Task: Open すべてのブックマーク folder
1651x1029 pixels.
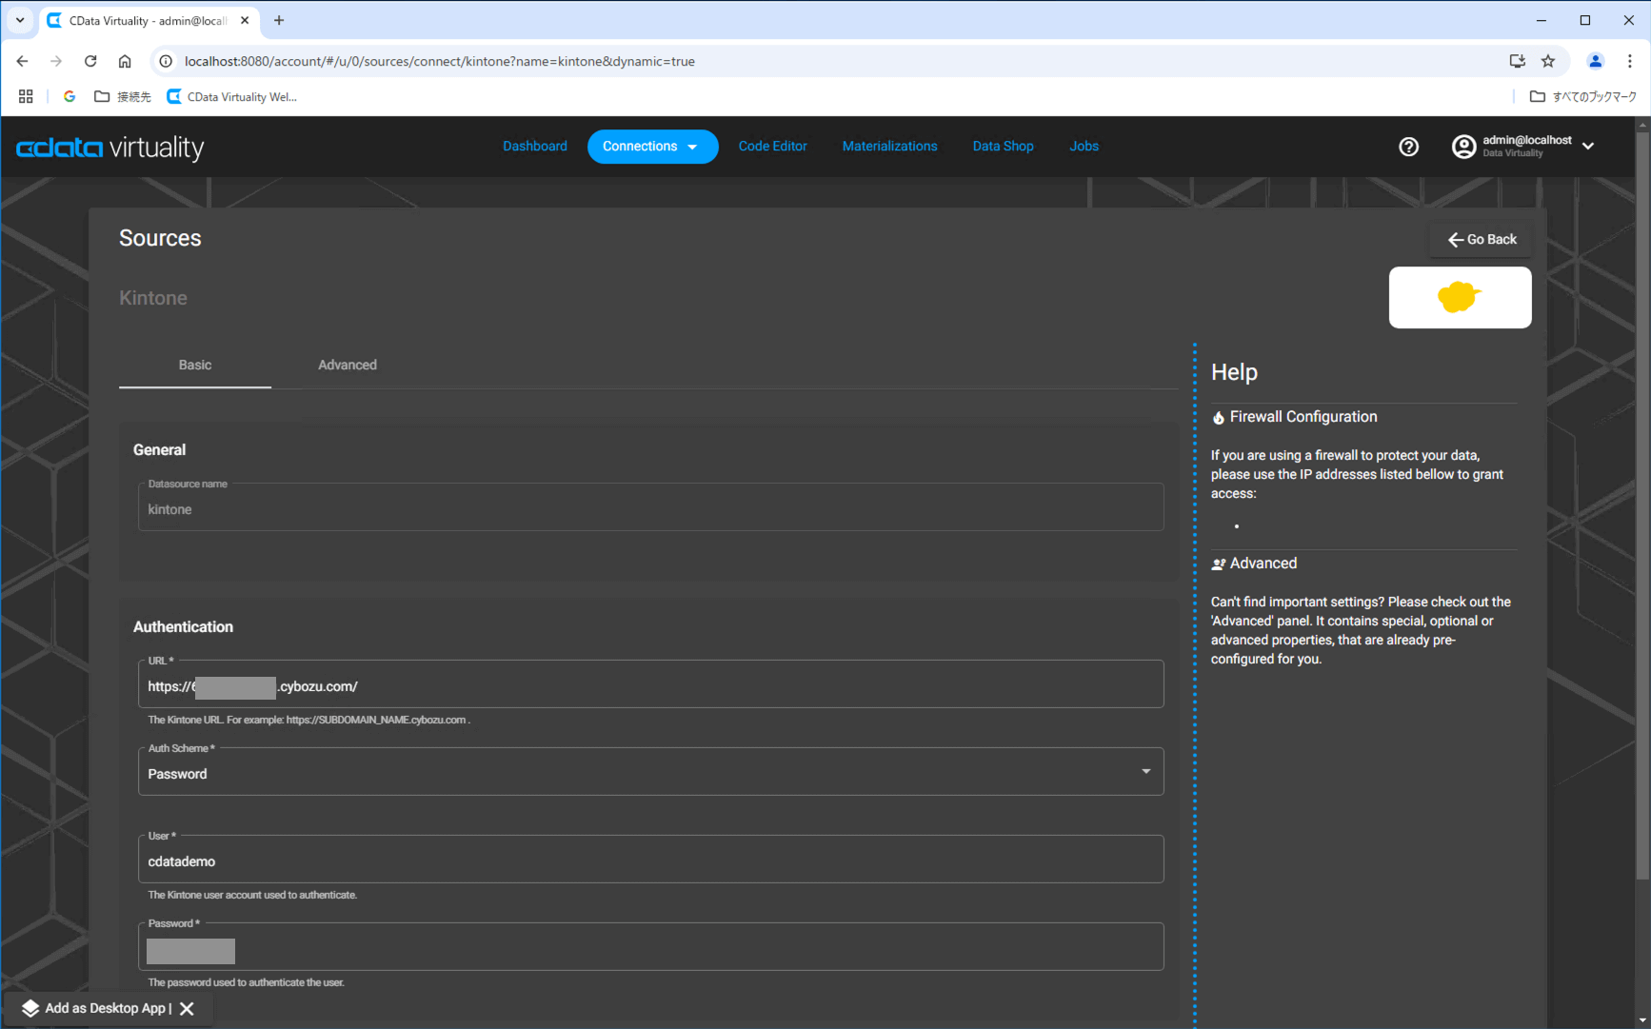Action: [1582, 96]
